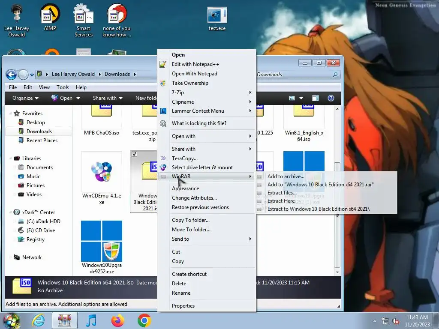Screen dimensions: 439x329
Task: Click the muted volume icon in tray
Action: [396, 321]
